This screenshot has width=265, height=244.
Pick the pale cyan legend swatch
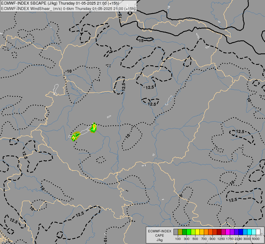coord(254,232)
